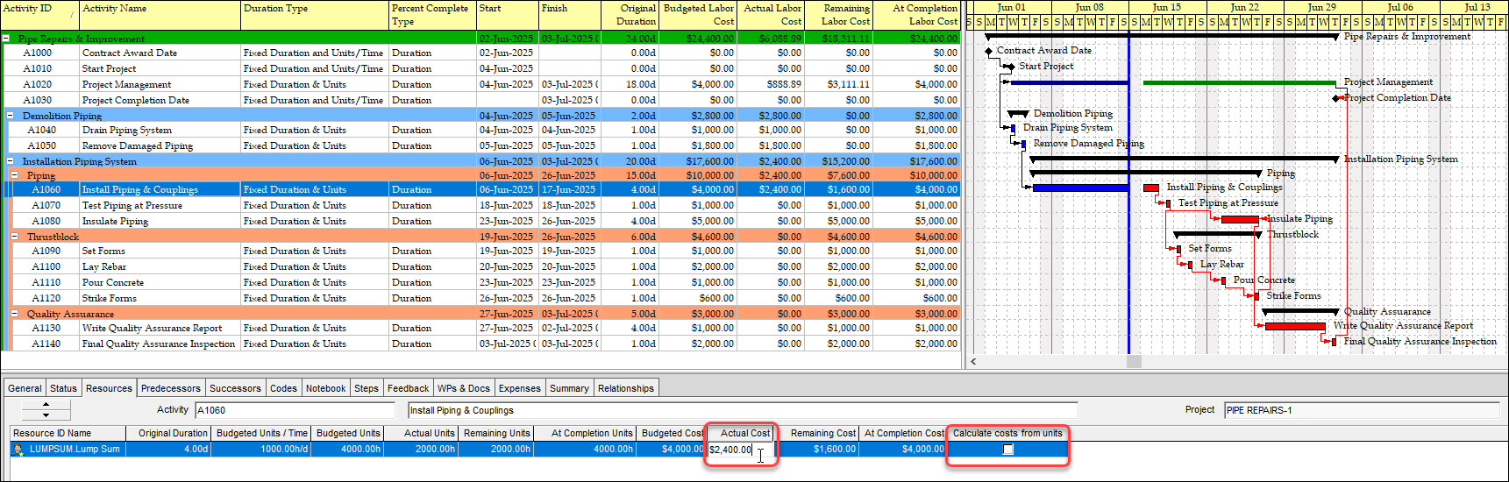Click the Actual Cost field showing $2,400.00
1509x482 pixels.
[x=730, y=450]
